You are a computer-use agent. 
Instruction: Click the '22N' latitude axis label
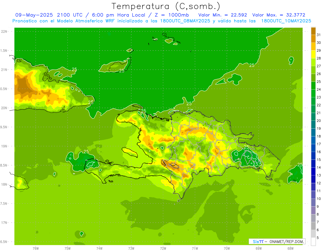point(4,32)
